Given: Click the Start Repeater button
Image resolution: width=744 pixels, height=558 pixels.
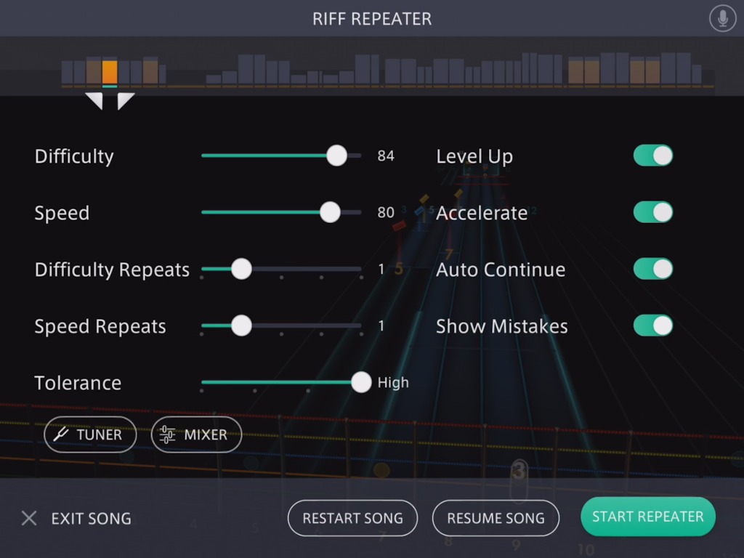Looking at the screenshot, I should [x=647, y=517].
